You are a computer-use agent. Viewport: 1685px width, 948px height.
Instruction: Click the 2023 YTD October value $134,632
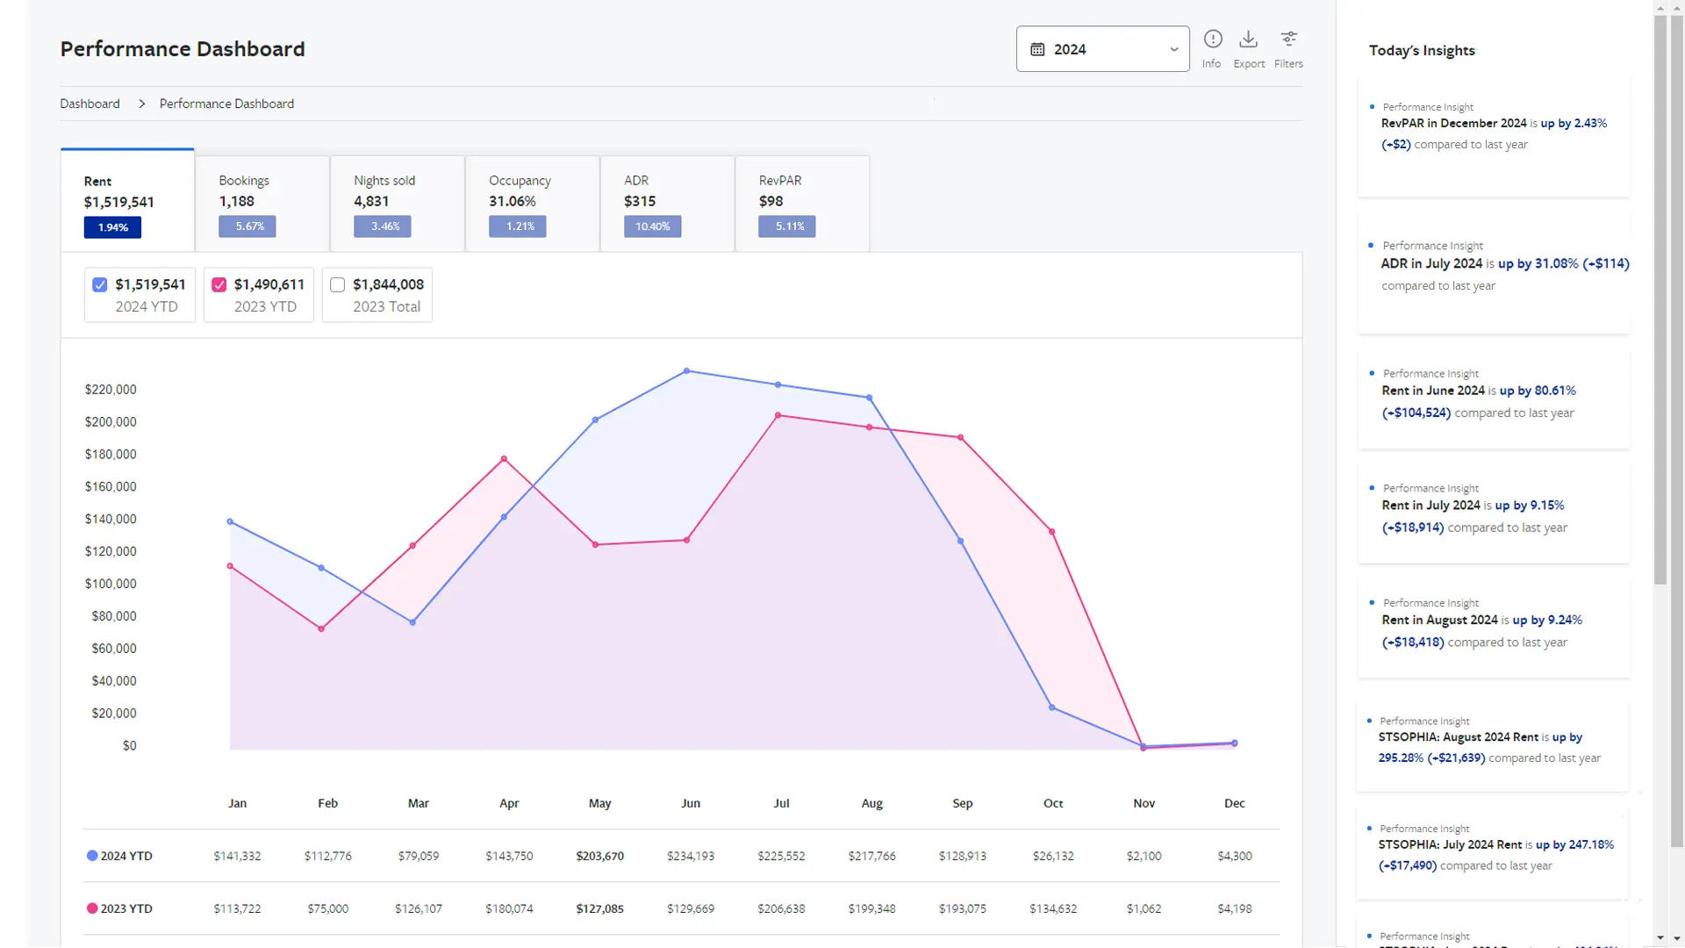pos(1053,908)
